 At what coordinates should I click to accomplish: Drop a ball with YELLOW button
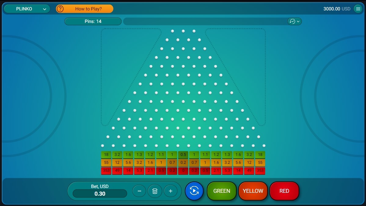point(253,191)
